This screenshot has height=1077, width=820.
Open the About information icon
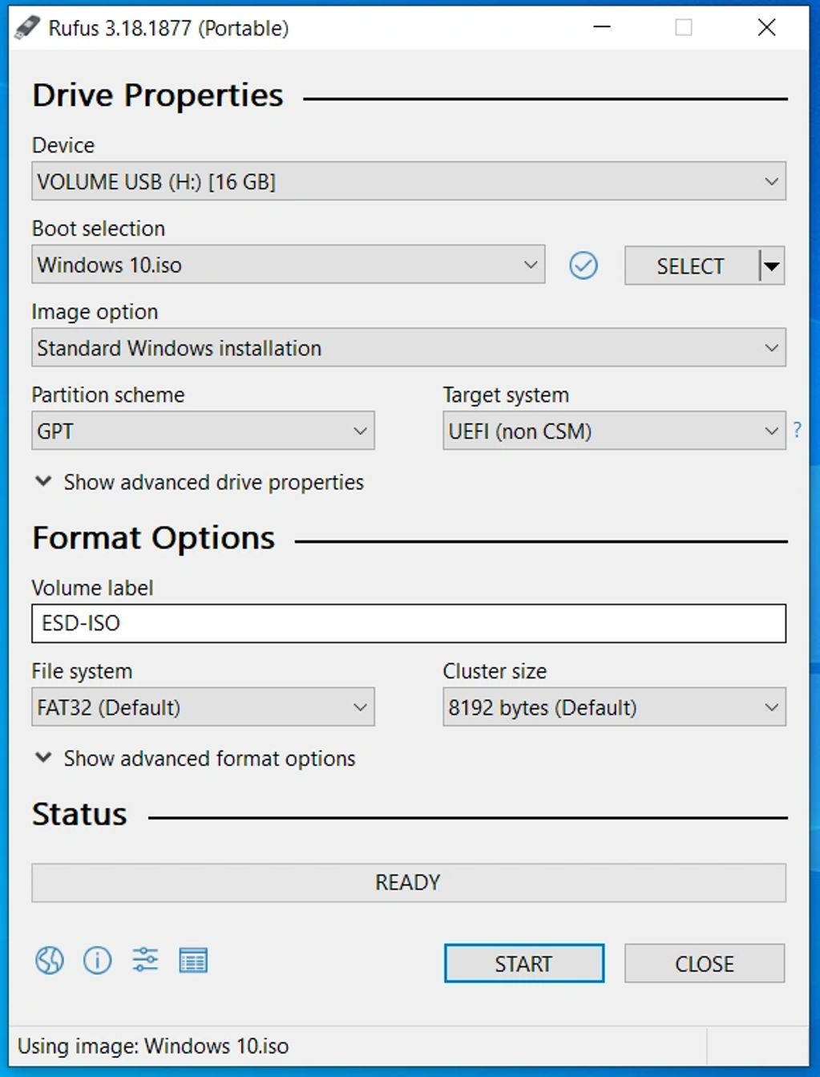[98, 960]
